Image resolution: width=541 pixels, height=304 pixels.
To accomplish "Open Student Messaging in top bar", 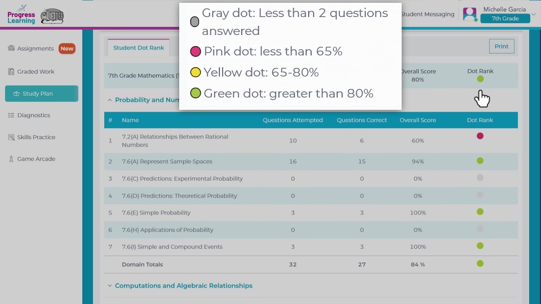I will tap(427, 14).
